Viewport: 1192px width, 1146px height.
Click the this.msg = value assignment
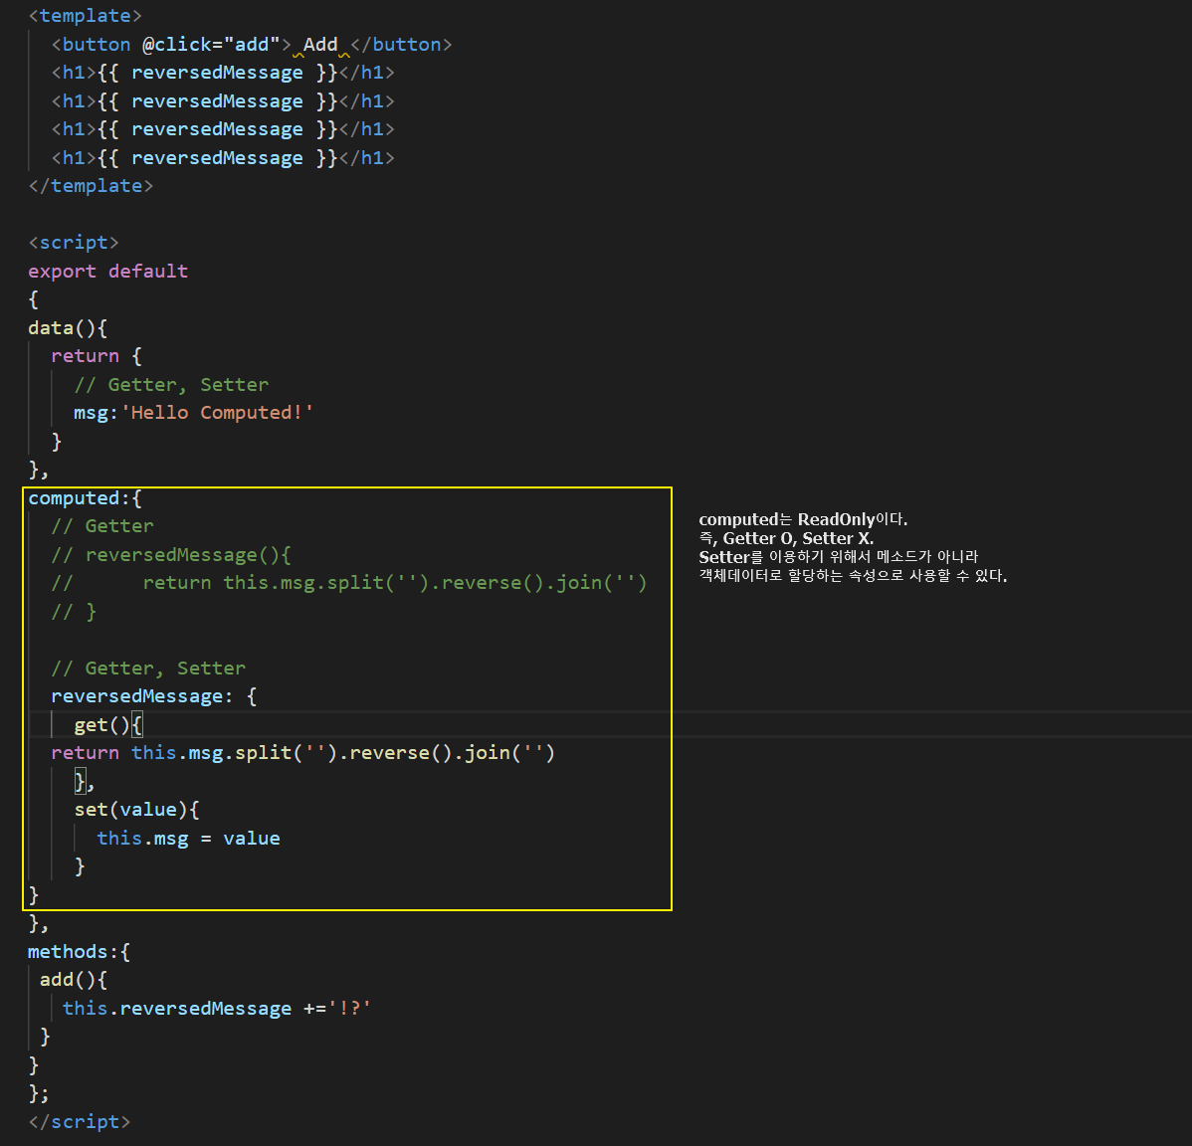pos(188,839)
